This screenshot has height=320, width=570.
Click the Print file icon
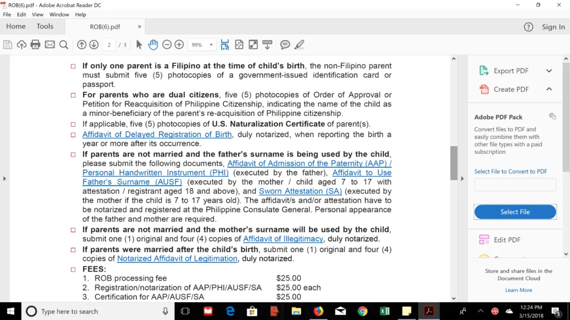point(36,44)
